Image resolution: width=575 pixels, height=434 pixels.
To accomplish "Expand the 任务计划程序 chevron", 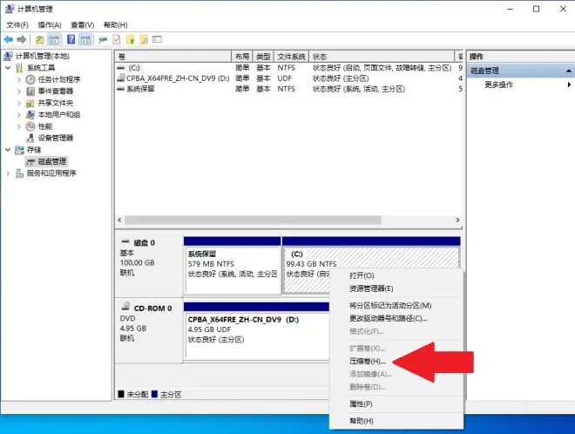I will coord(19,79).
